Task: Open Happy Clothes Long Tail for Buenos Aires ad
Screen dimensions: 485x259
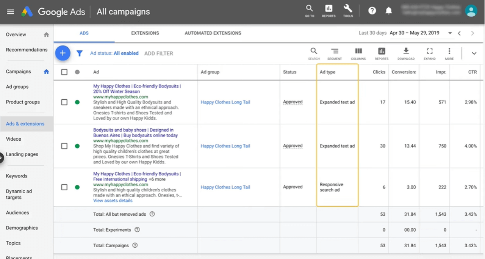Action: (x=225, y=146)
